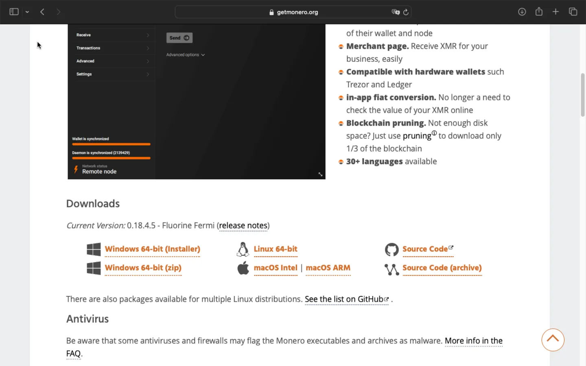Image resolution: width=586 pixels, height=366 pixels.
Task: Open the Share menu
Action: [539, 11]
